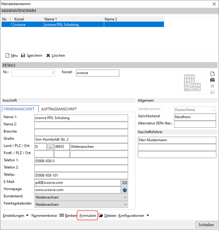This screenshot has width=219, height=230.
Task: Click the Kürzel input field with zvoove
Action: [x=98, y=73]
